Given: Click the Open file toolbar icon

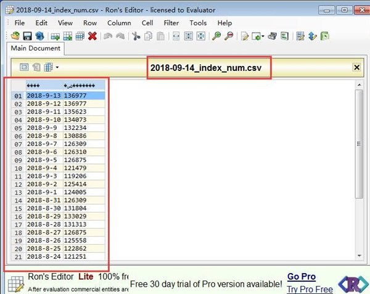Looking at the screenshot, I should pos(15,36).
